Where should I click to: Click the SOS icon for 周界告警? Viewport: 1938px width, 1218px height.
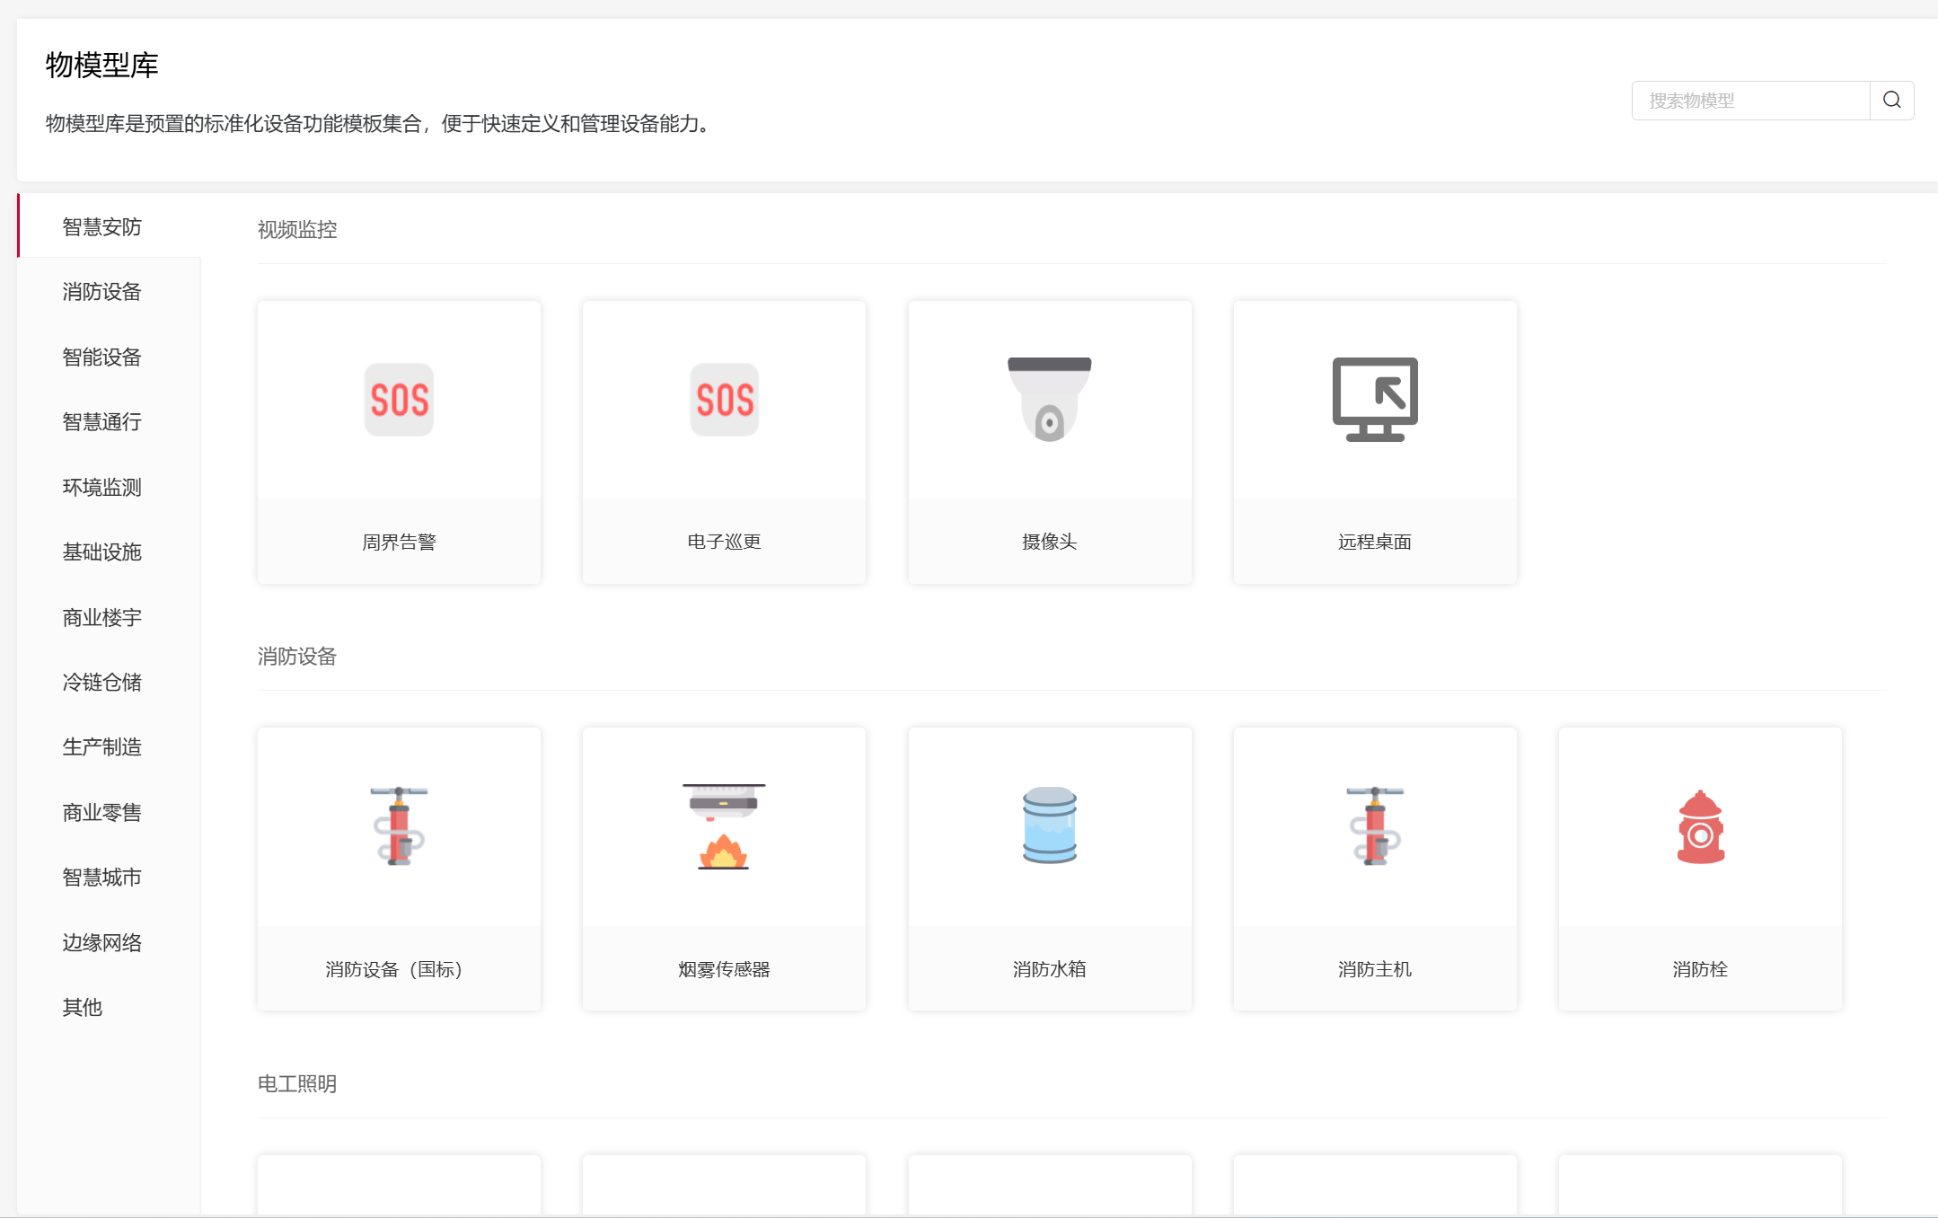(x=399, y=400)
